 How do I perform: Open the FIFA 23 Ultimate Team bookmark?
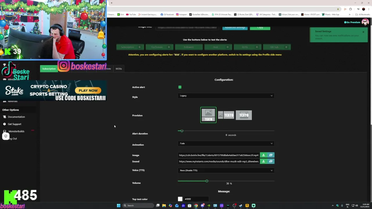[x=221, y=14]
